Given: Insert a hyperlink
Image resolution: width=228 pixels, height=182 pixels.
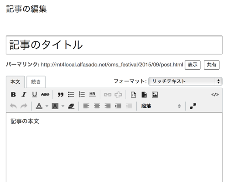Looking at the screenshot, I should coord(108,95).
